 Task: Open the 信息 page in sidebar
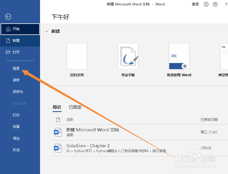click(16, 68)
